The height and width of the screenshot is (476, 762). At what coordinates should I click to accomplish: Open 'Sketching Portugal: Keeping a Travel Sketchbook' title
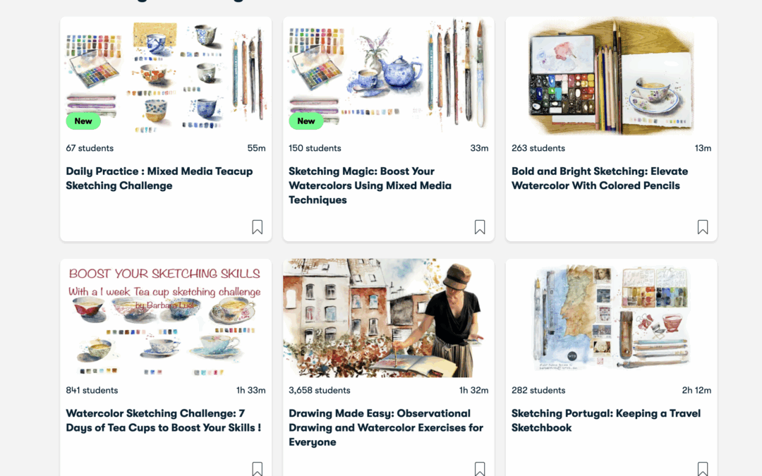(x=606, y=420)
